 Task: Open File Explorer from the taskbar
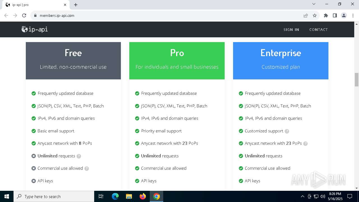pos(129,196)
